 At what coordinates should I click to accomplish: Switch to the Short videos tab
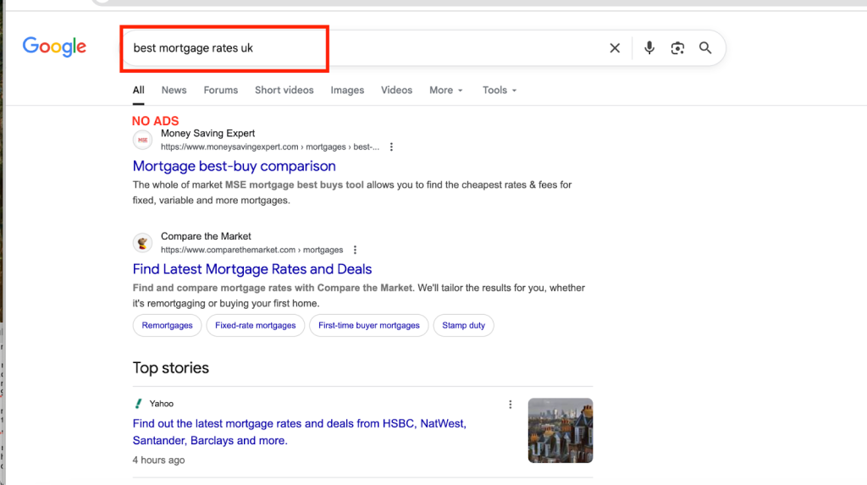pos(284,91)
